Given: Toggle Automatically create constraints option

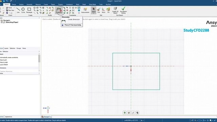Looking at the screenshot, I should click(x=9, y=57).
